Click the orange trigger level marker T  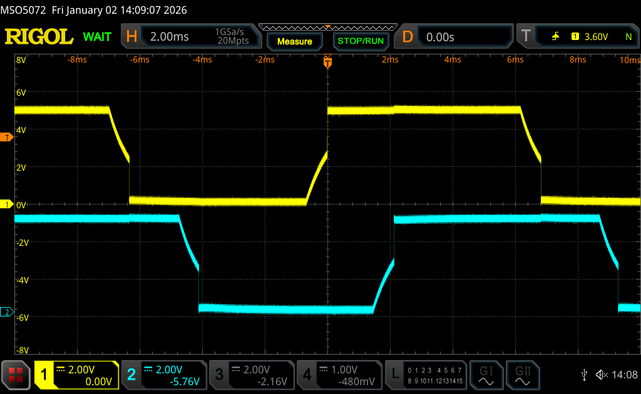tap(7, 137)
